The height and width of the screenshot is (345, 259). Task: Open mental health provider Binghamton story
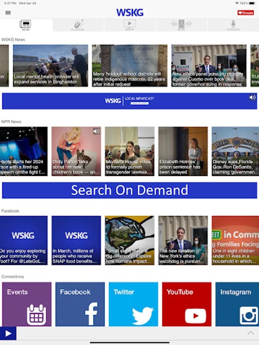(50, 66)
